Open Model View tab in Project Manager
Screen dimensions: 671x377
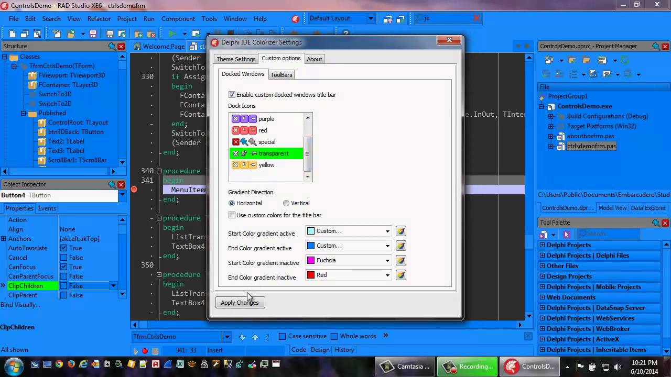612,208
